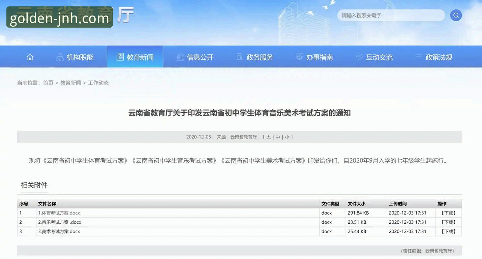Open the 首页 breadcrumb link

[48, 83]
